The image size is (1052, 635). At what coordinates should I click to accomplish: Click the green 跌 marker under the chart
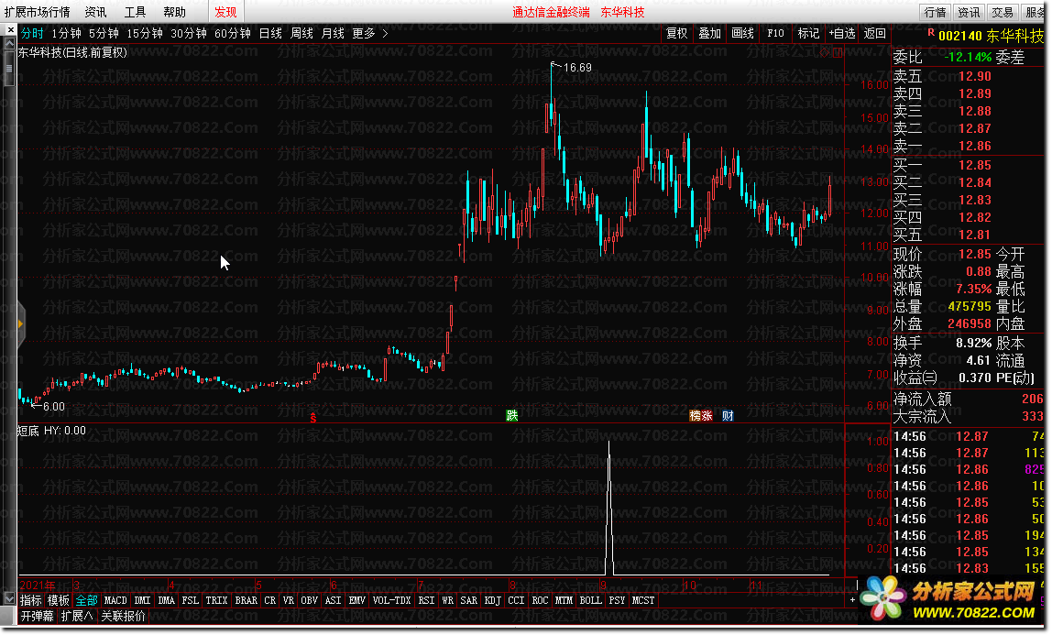point(512,416)
